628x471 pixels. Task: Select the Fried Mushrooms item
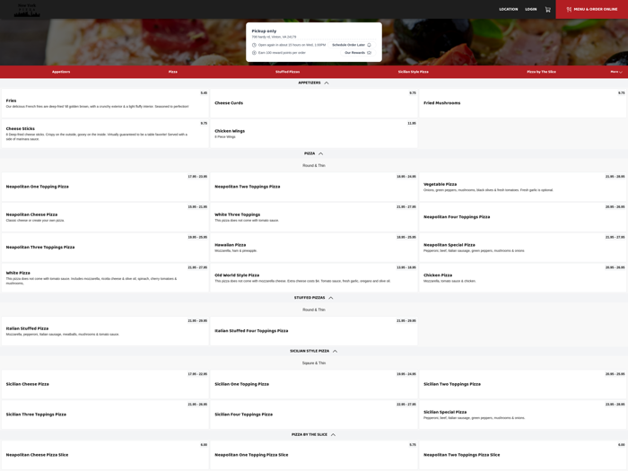click(523, 103)
